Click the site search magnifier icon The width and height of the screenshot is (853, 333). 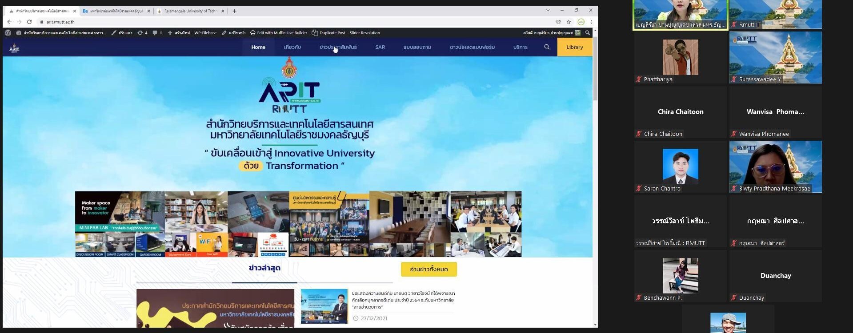547,47
